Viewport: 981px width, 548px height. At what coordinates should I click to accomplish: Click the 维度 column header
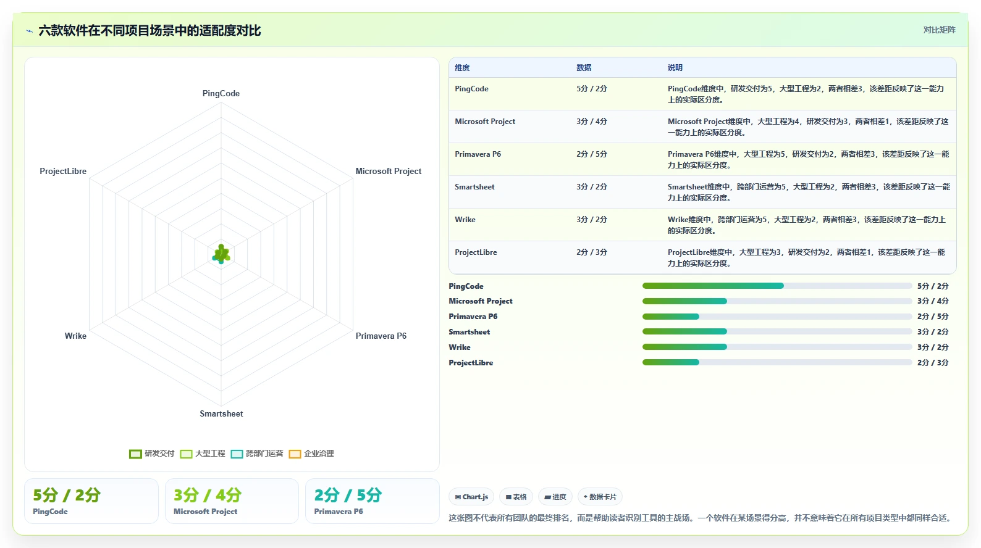(462, 68)
